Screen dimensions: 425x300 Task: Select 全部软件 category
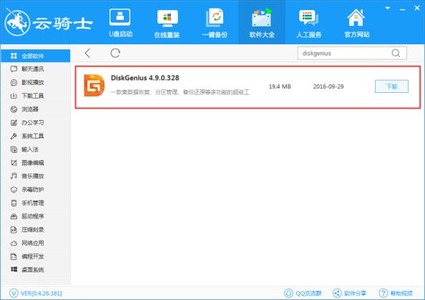[x=35, y=56]
